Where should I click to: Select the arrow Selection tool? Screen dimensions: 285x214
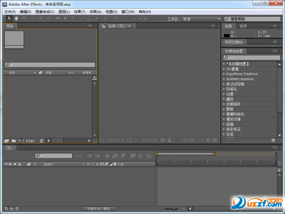pyautogui.click(x=9, y=19)
